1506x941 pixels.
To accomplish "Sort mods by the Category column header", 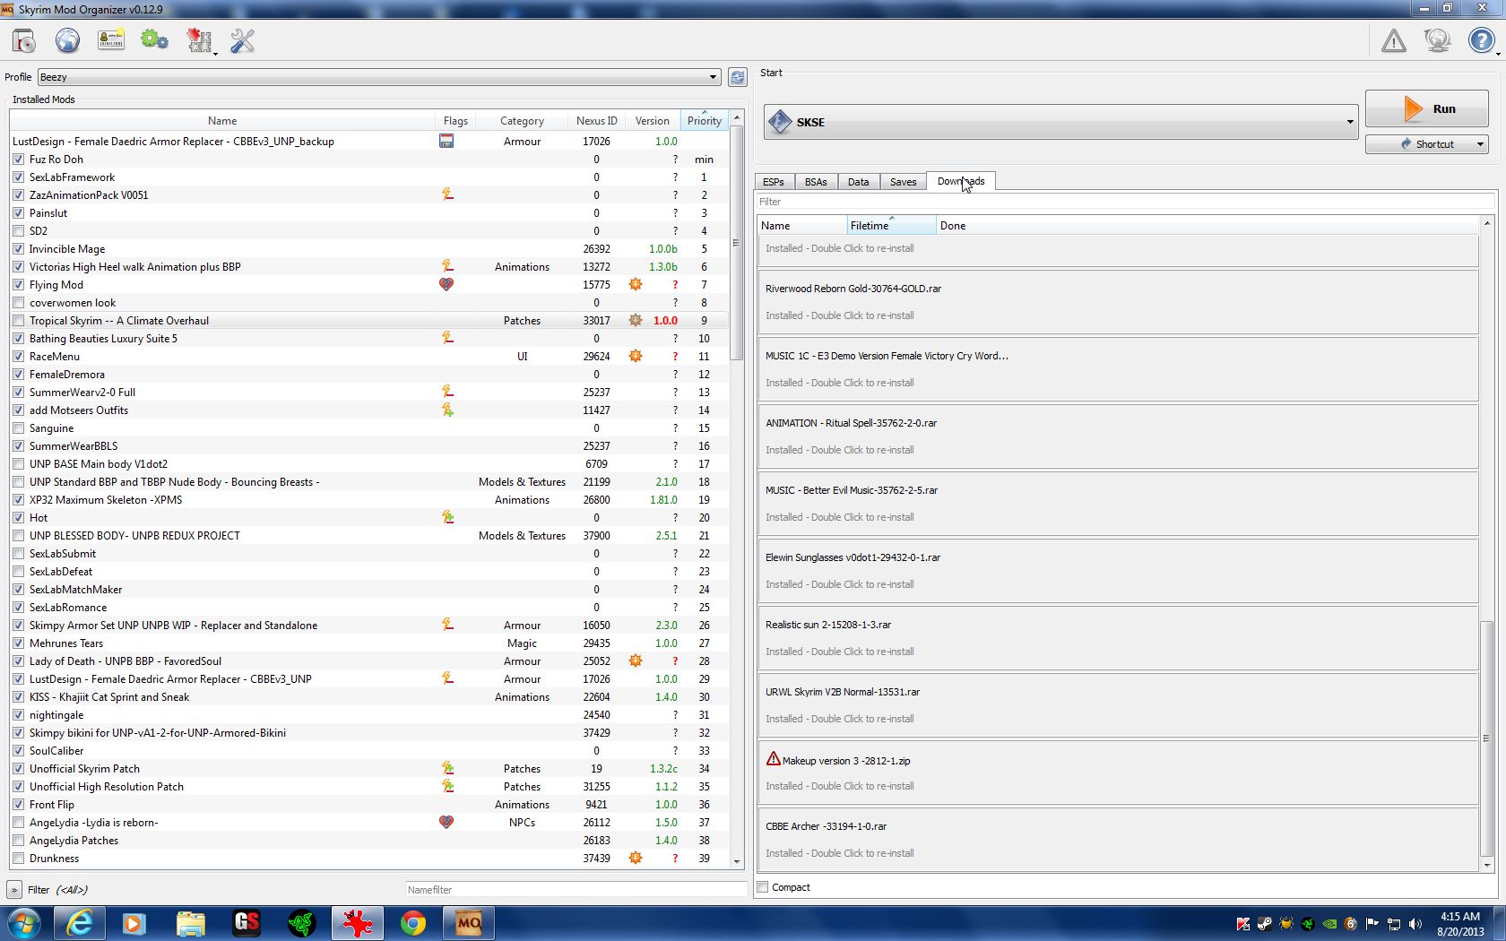I will (522, 121).
